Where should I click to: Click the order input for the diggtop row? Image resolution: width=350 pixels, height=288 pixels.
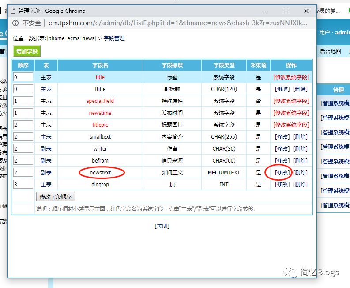pyautogui.click(x=23, y=185)
